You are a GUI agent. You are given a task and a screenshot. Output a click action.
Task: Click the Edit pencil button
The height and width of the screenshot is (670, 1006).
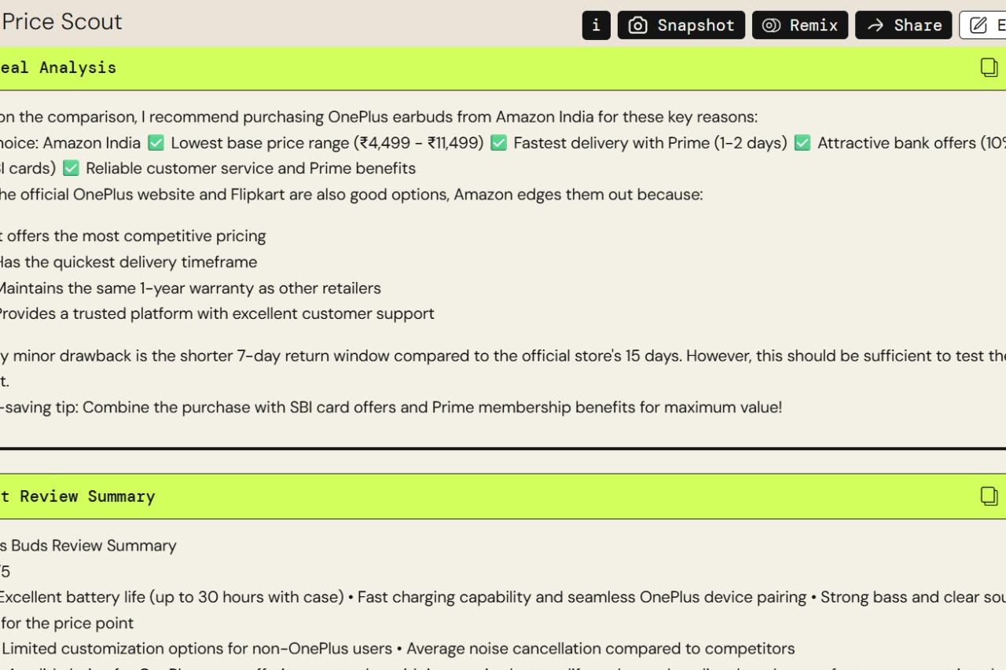coord(982,25)
